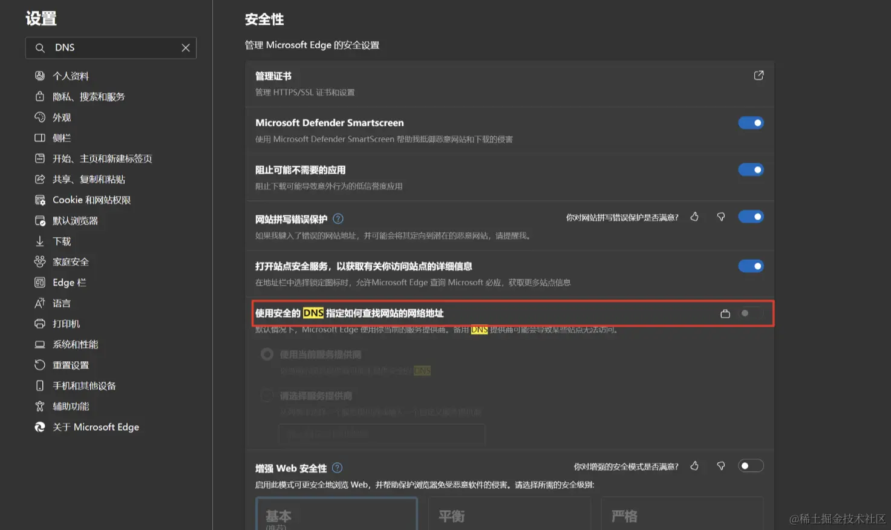The width and height of the screenshot is (891, 530).
Task: Click the accessibility icon beside 辅助功能
Action: [x=40, y=406]
